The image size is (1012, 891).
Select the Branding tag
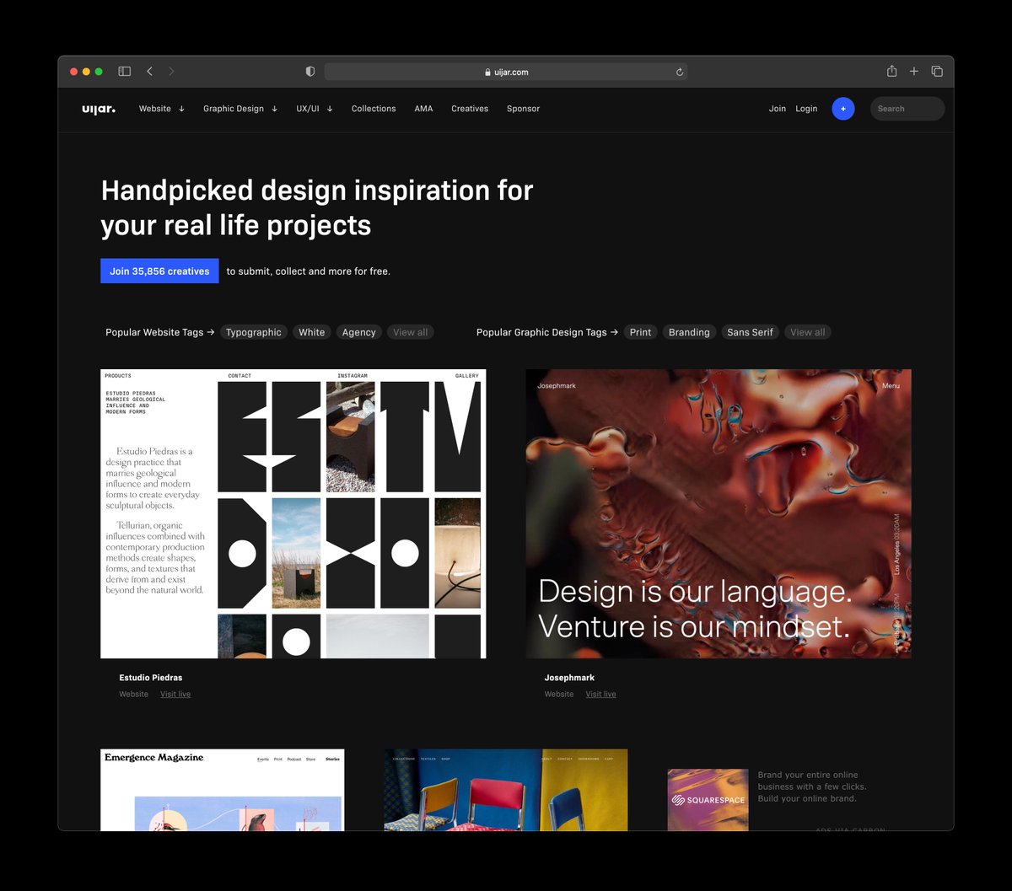point(689,332)
